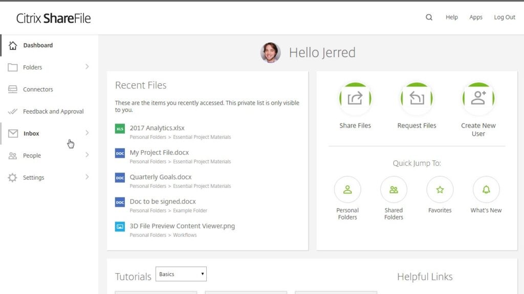The image size is (524, 294).
Task: Click Jerred's profile picture
Action: click(271, 53)
